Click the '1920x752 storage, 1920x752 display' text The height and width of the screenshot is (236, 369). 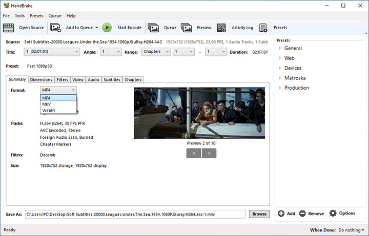[x=73, y=165]
